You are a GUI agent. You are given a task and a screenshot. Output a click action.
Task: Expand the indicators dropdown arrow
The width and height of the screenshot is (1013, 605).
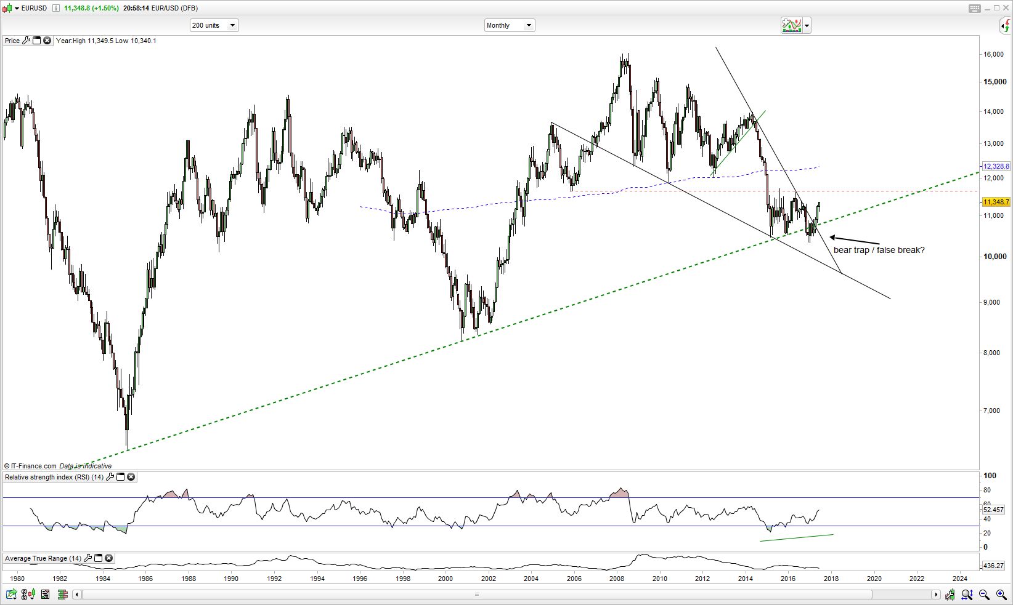pyautogui.click(x=807, y=26)
